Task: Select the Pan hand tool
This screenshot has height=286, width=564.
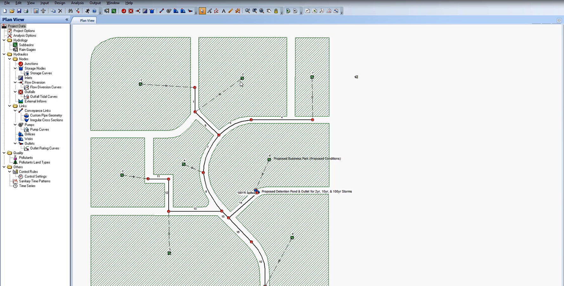Action: point(269,11)
